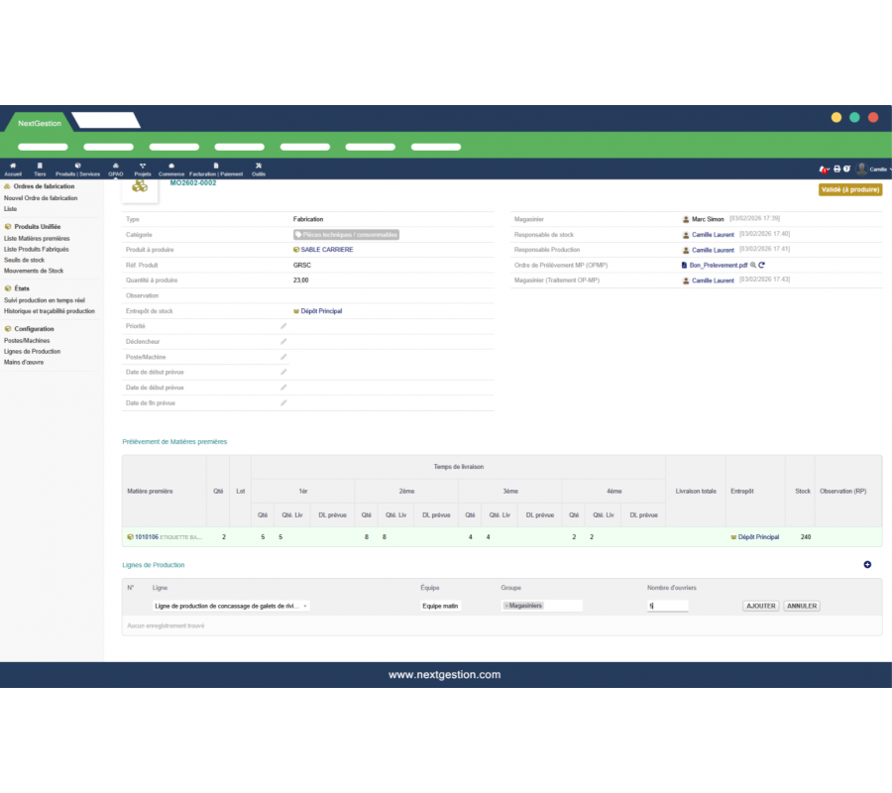This screenshot has width=892, height=793.
Task: Open the Camille user menu dropdown
Action: pyautogui.click(x=875, y=170)
